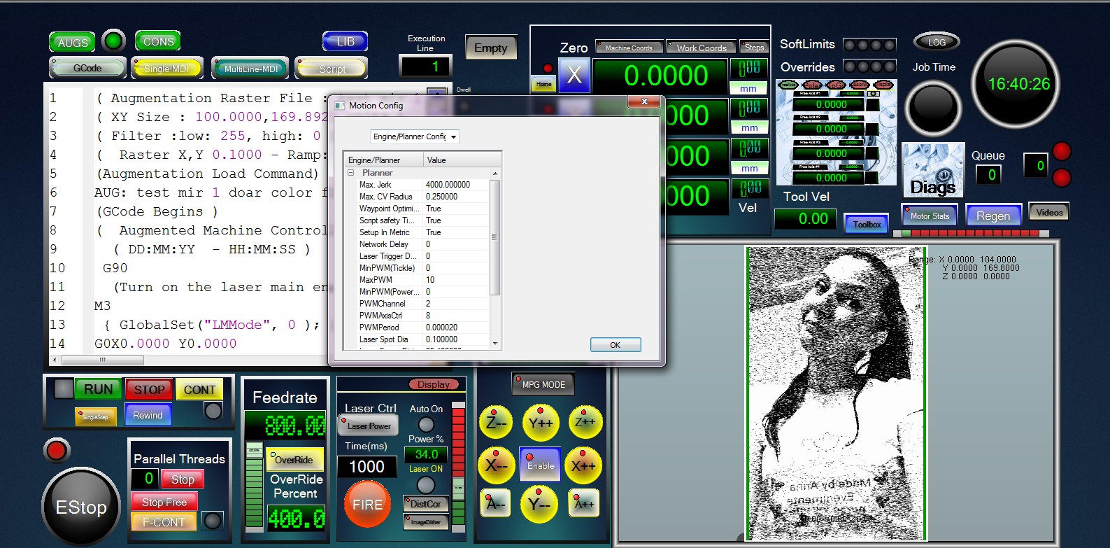Jog the Z axis down with Z--
Viewport: 1110px width, 548px height.
coord(496,422)
